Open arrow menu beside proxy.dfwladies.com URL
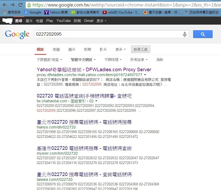Screen dimensions: 221x190 click(x=145, y=75)
